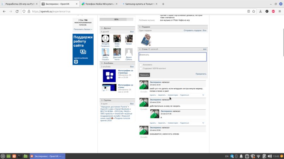Bookmark this page with star icon
The width and height of the screenshot is (284, 159).
[x=253, y=11]
